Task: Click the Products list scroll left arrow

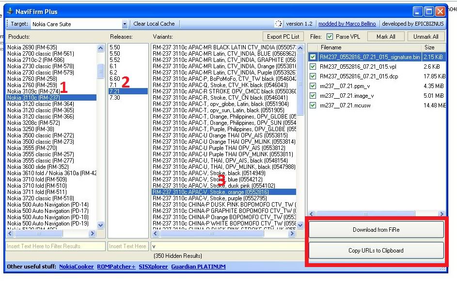Action: point(10,233)
